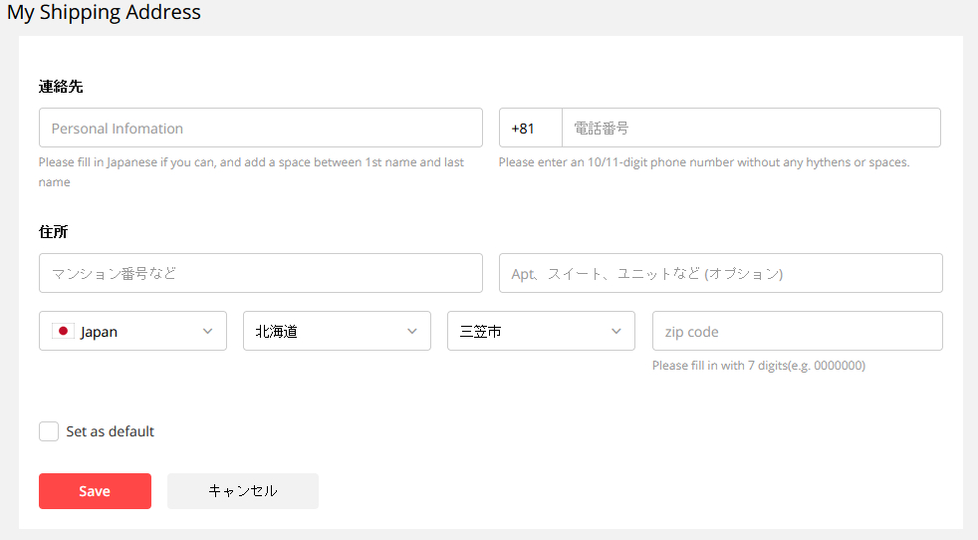Click the Set as default label

(110, 431)
